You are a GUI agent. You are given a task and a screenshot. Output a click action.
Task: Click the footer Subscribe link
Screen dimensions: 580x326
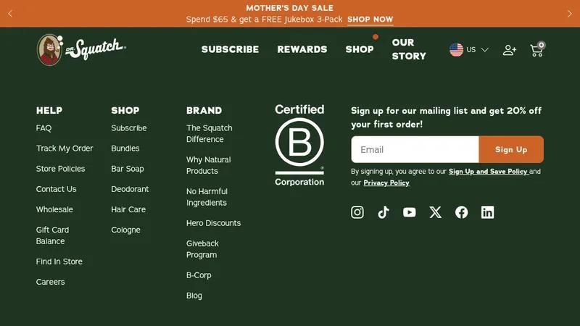129,128
